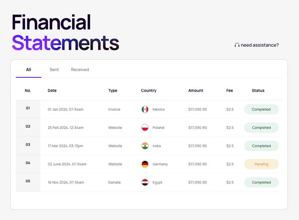Click the Germany flag icon
299x220 pixels.
pyautogui.click(x=145, y=164)
